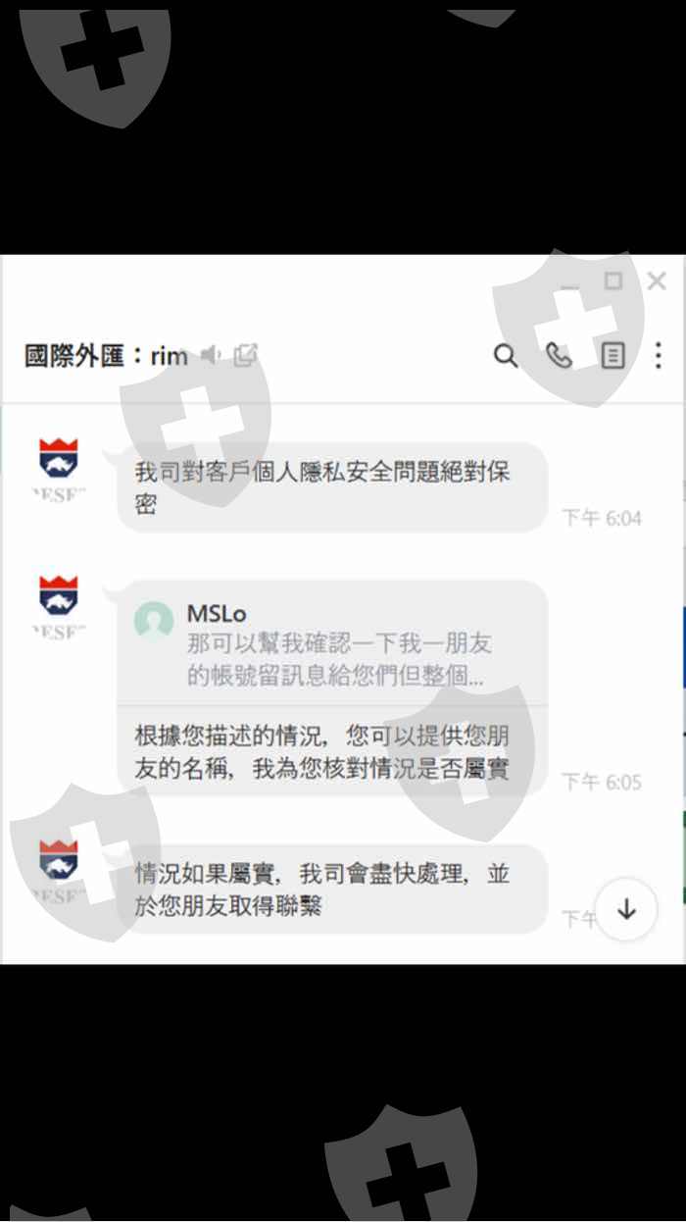The width and height of the screenshot is (686, 1222).
Task: Select the message starting 情況如果屬實
Action: 331,890
